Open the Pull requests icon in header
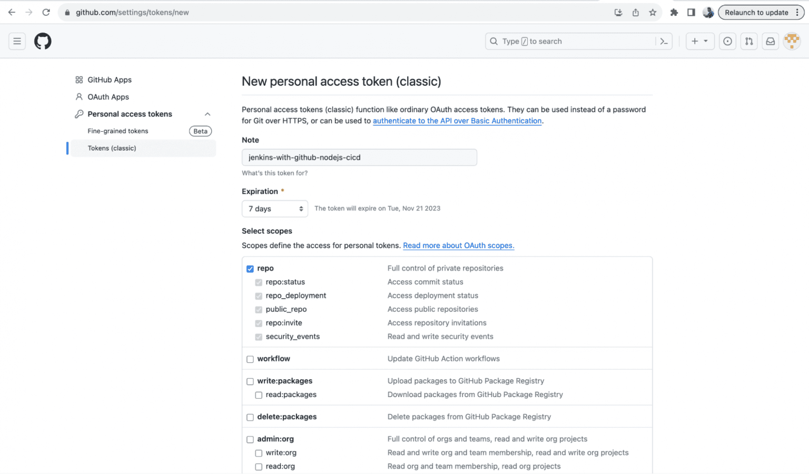Screen dimensions: 809x474 749,41
